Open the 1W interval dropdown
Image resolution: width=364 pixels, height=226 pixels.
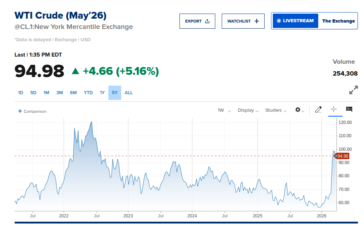point(224,110)
